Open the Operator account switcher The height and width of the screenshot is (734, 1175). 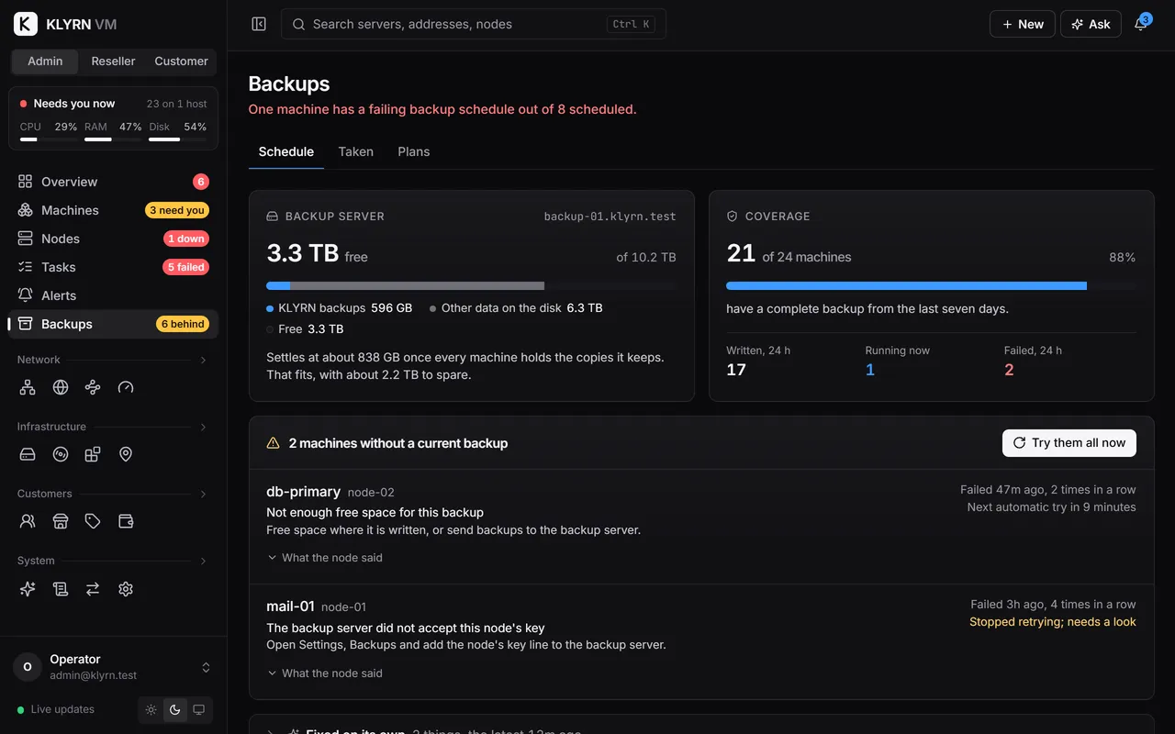[x=114, y=667]
